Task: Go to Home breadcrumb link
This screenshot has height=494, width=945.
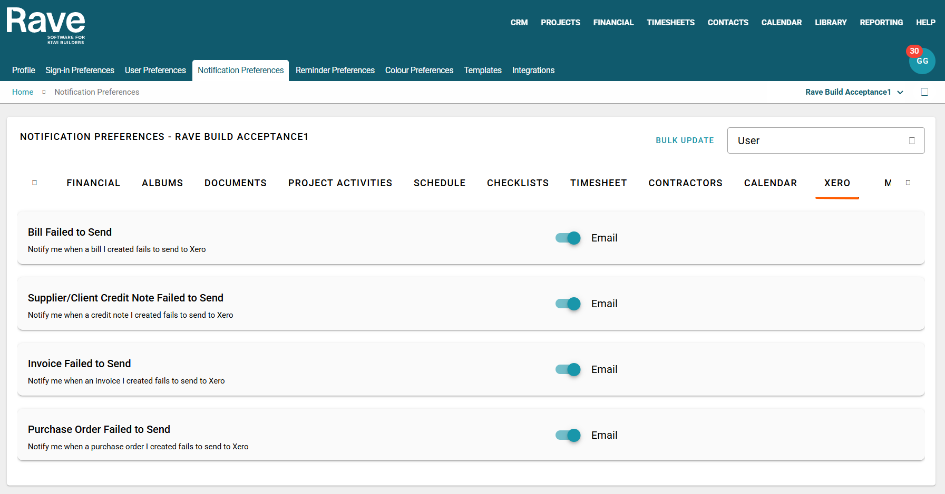Action: [x=23, y=92]
